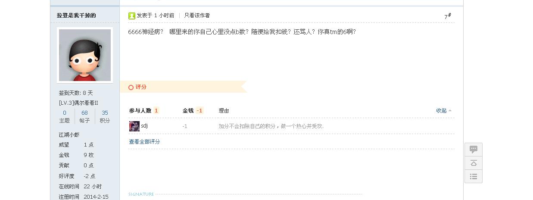
Task: Click the [LV.3]偶尔看看II level link
Action: 78,103
